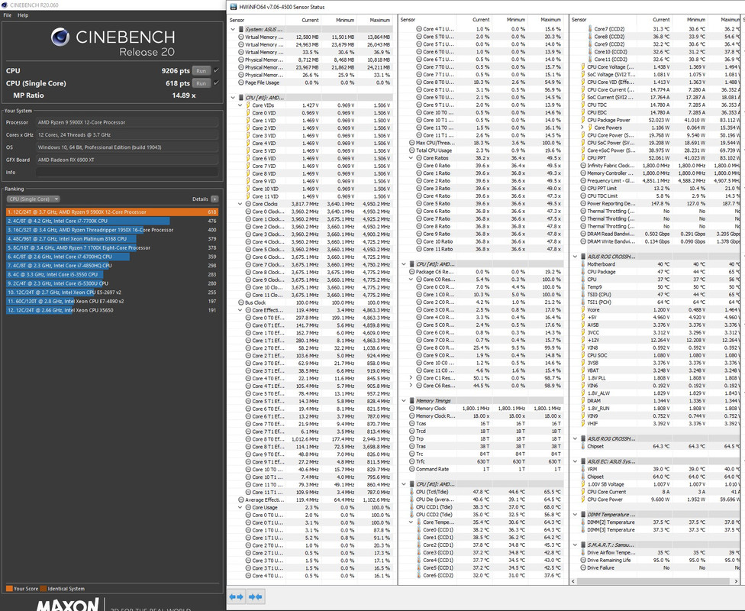The height and width of the screenshot is (611, 745).
Task: Click the Drive Failure status icon
Action: (x=583, y=567)
